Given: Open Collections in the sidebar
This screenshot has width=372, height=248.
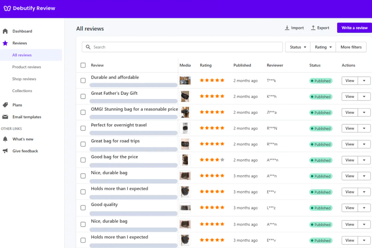Looking at the screenshot, I should click(22, 91).
